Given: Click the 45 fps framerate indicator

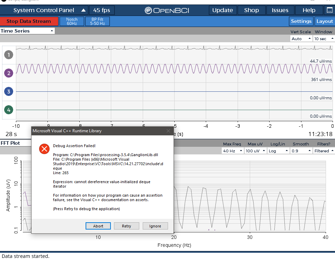Looking at the screenshot, I should click(102, 10).
